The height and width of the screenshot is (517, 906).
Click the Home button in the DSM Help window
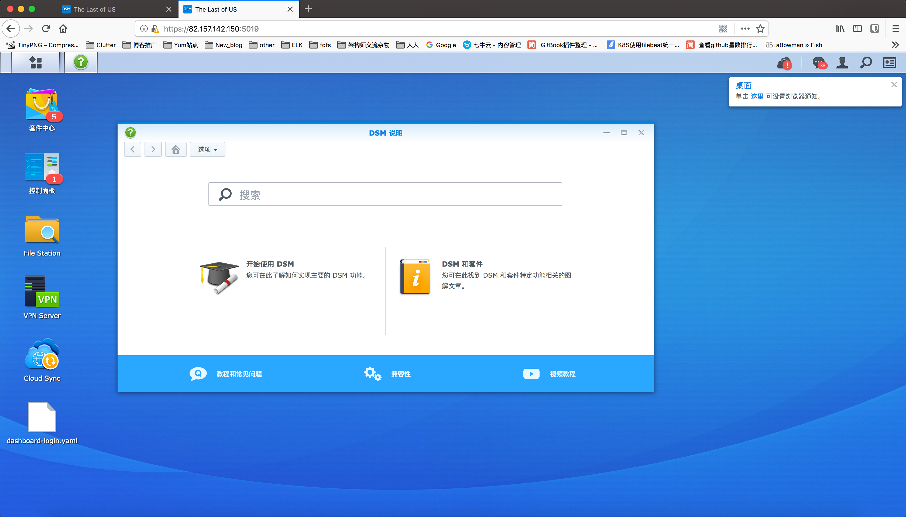click(176, 149)
